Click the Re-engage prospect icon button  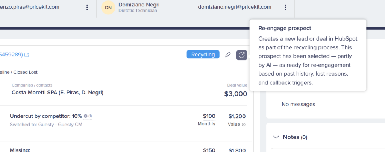click(241, 55)
